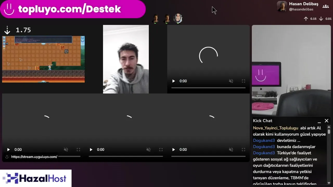Seek on the middle lower video's progress bar
The height and width of the screenshot is (187, 333).
(x=126, y=156)
